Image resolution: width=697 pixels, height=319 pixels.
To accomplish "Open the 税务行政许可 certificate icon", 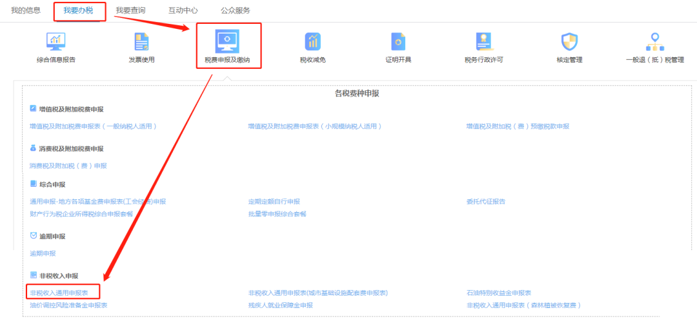I will coord(483,42).
